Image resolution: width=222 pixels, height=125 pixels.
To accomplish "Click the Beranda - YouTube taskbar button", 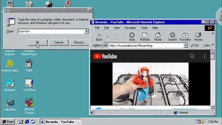I will point(61,122).
